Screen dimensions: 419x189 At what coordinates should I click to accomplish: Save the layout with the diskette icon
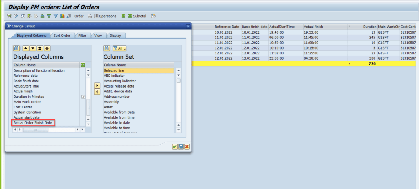click(180, 146)
